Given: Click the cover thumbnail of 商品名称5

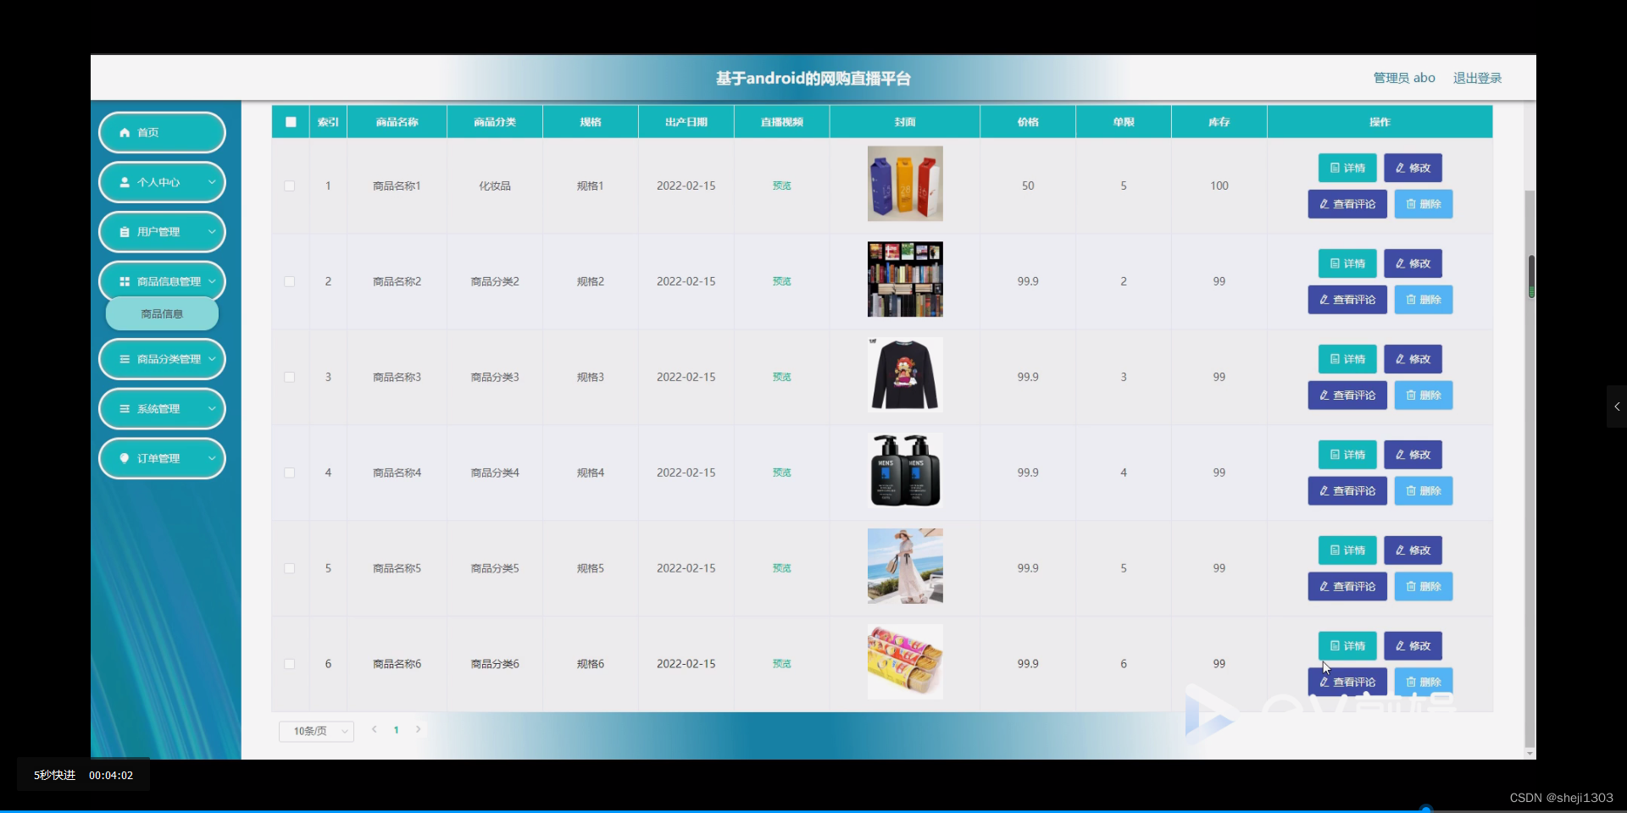Looking at the screenshot, I should pos(904,566).
